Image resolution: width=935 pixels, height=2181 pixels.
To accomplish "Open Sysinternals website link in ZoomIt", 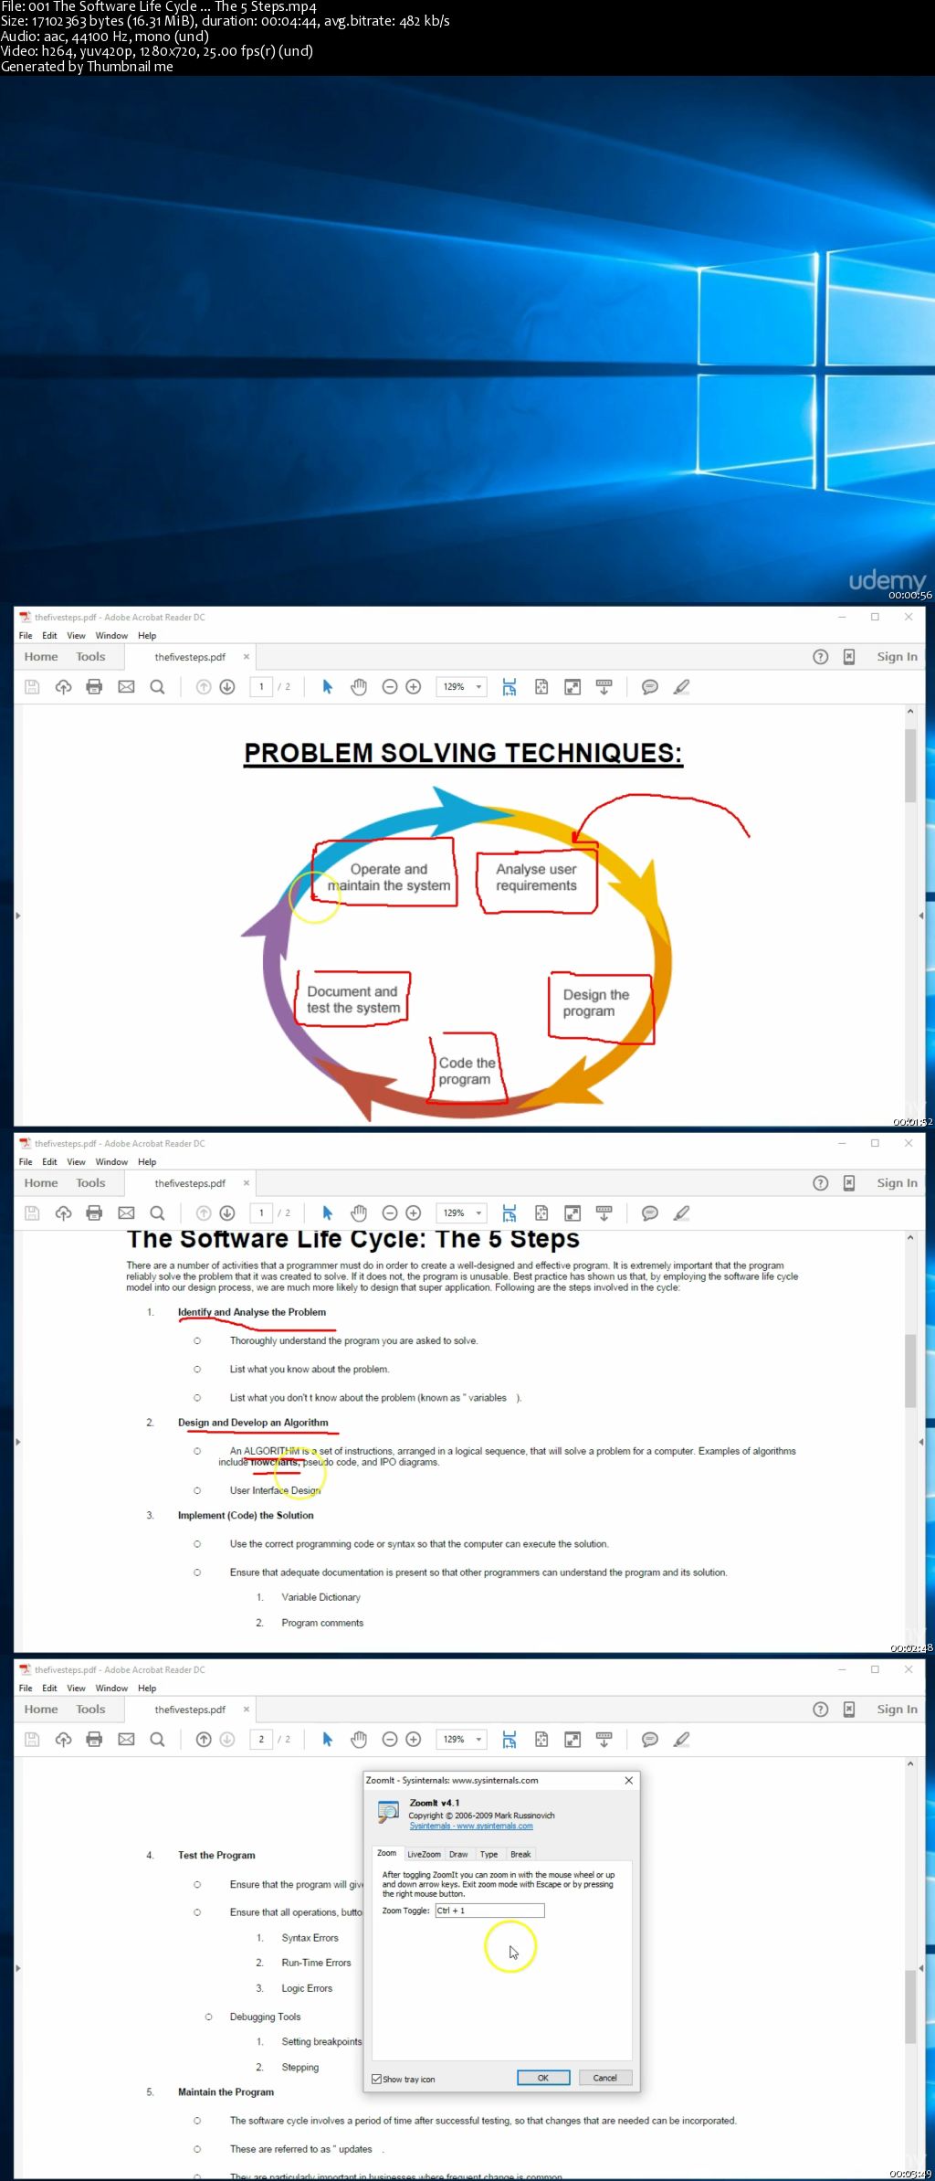I will [471, 1826].
